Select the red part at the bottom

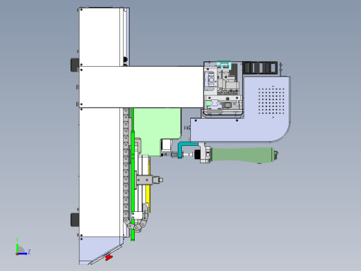[x=108, y=257]
